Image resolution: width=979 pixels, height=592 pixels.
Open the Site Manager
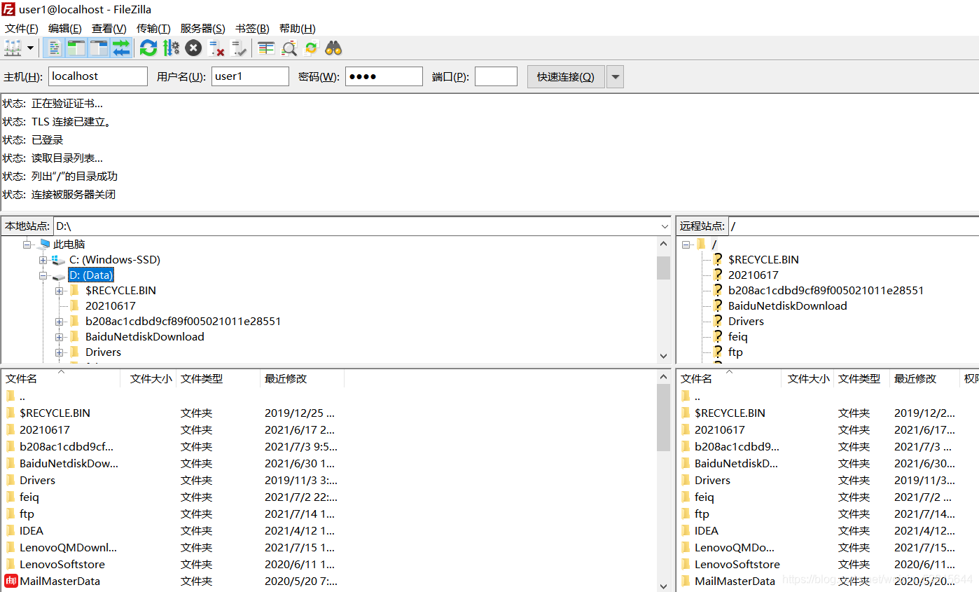(14, 48)
